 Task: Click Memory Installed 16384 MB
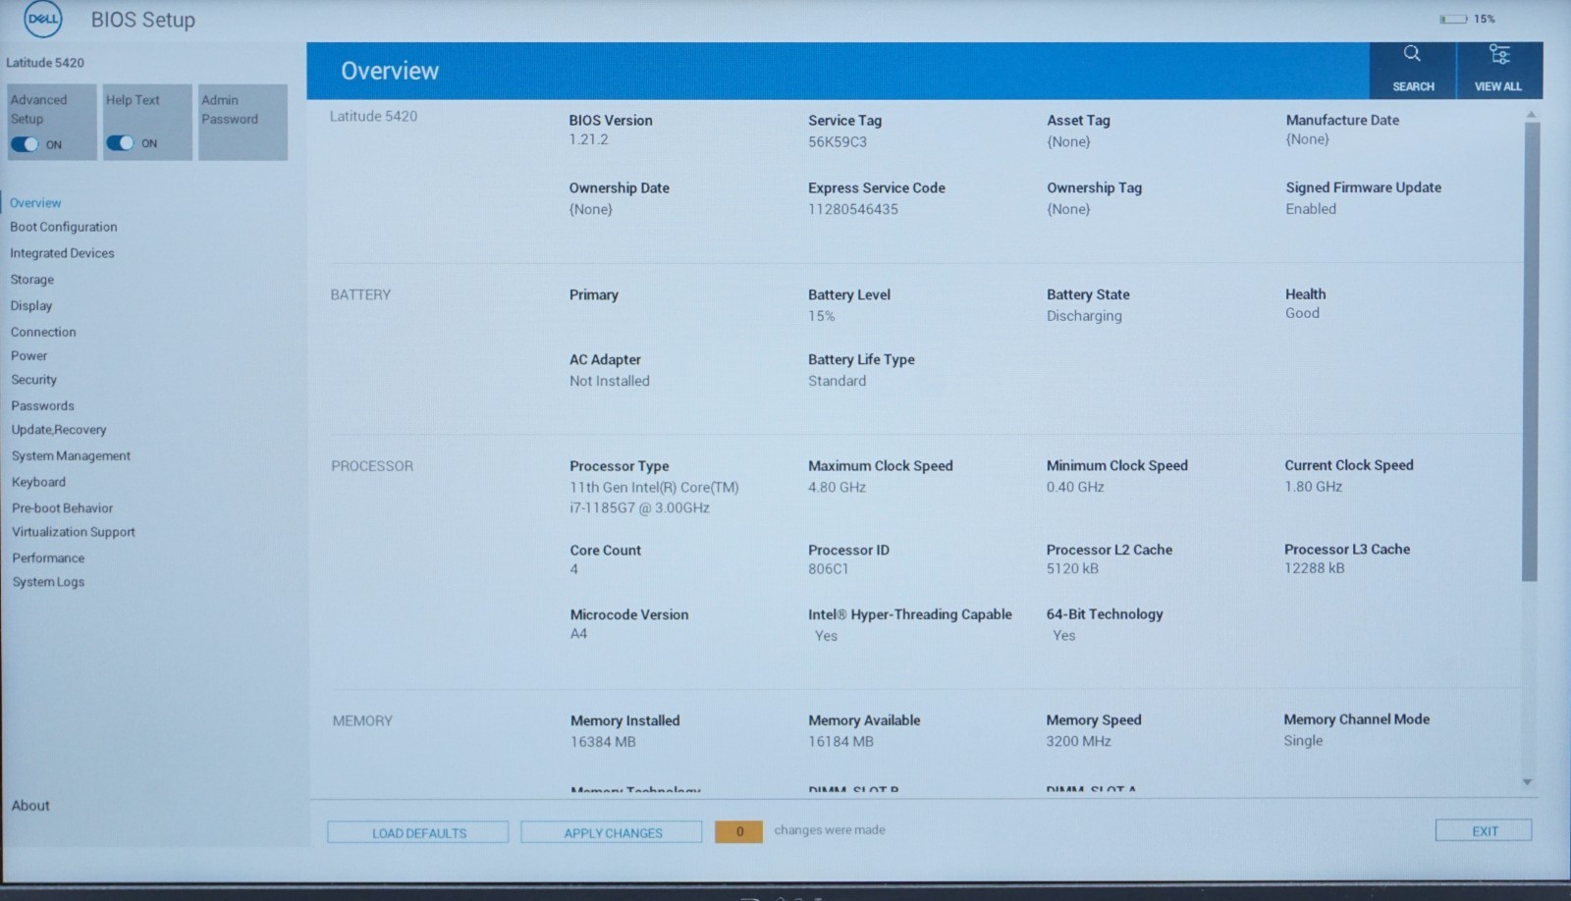603,742
